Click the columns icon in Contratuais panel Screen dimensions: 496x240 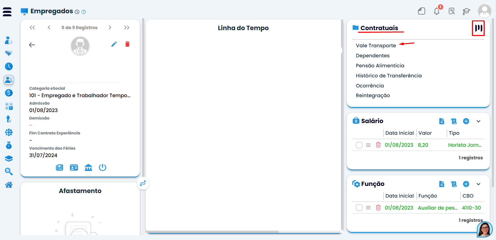478,28
